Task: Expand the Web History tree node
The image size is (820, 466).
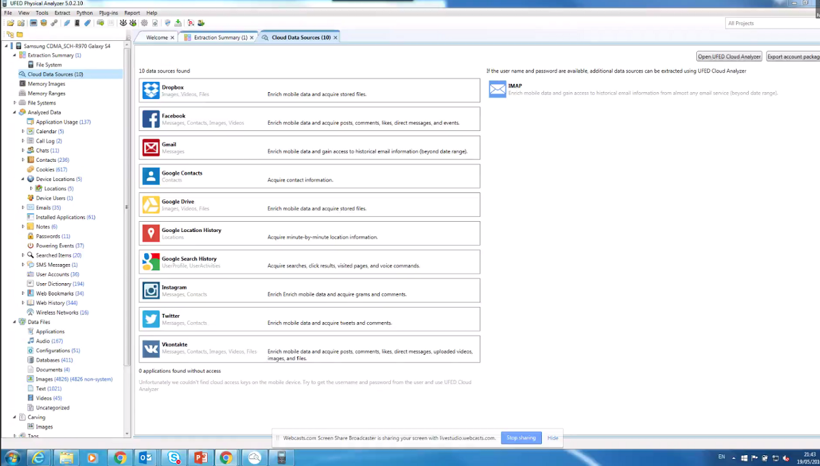Action: click(x=23, y=303)
